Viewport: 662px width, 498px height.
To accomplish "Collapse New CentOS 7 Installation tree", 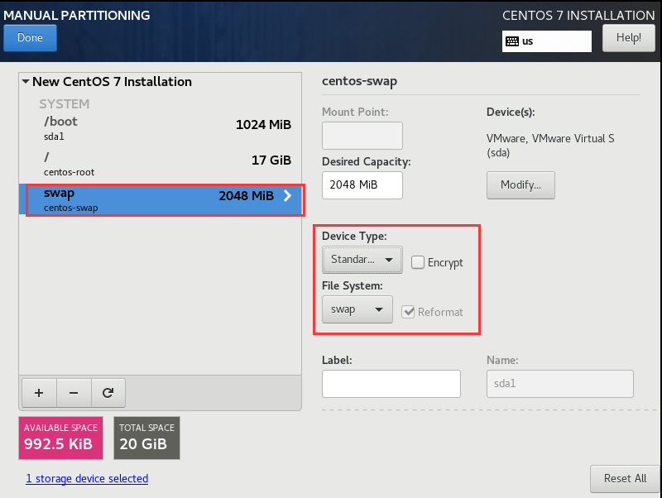I will [x=26, y=81].
